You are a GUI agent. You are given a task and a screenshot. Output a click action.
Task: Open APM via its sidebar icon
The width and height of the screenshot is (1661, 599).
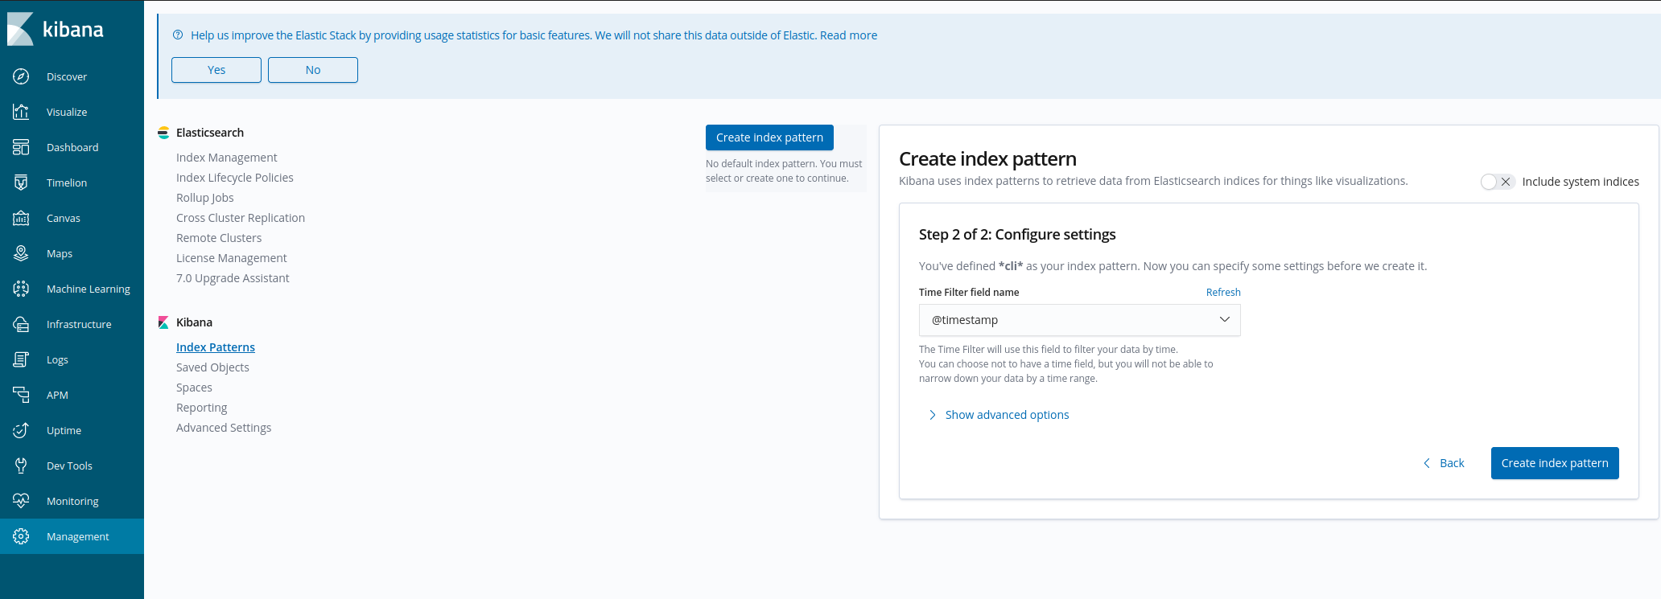(21, 395)
